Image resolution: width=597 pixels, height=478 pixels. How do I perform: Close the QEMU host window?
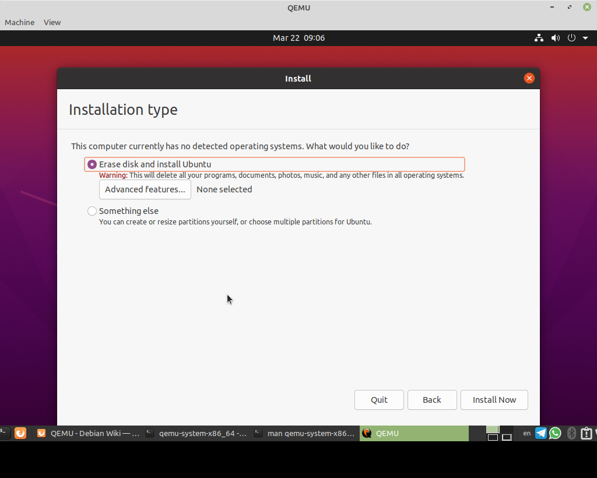[587, 7]
